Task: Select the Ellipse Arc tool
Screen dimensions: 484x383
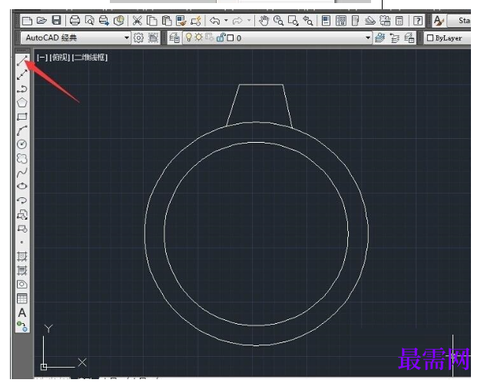Action: click(x=22, y=200)
